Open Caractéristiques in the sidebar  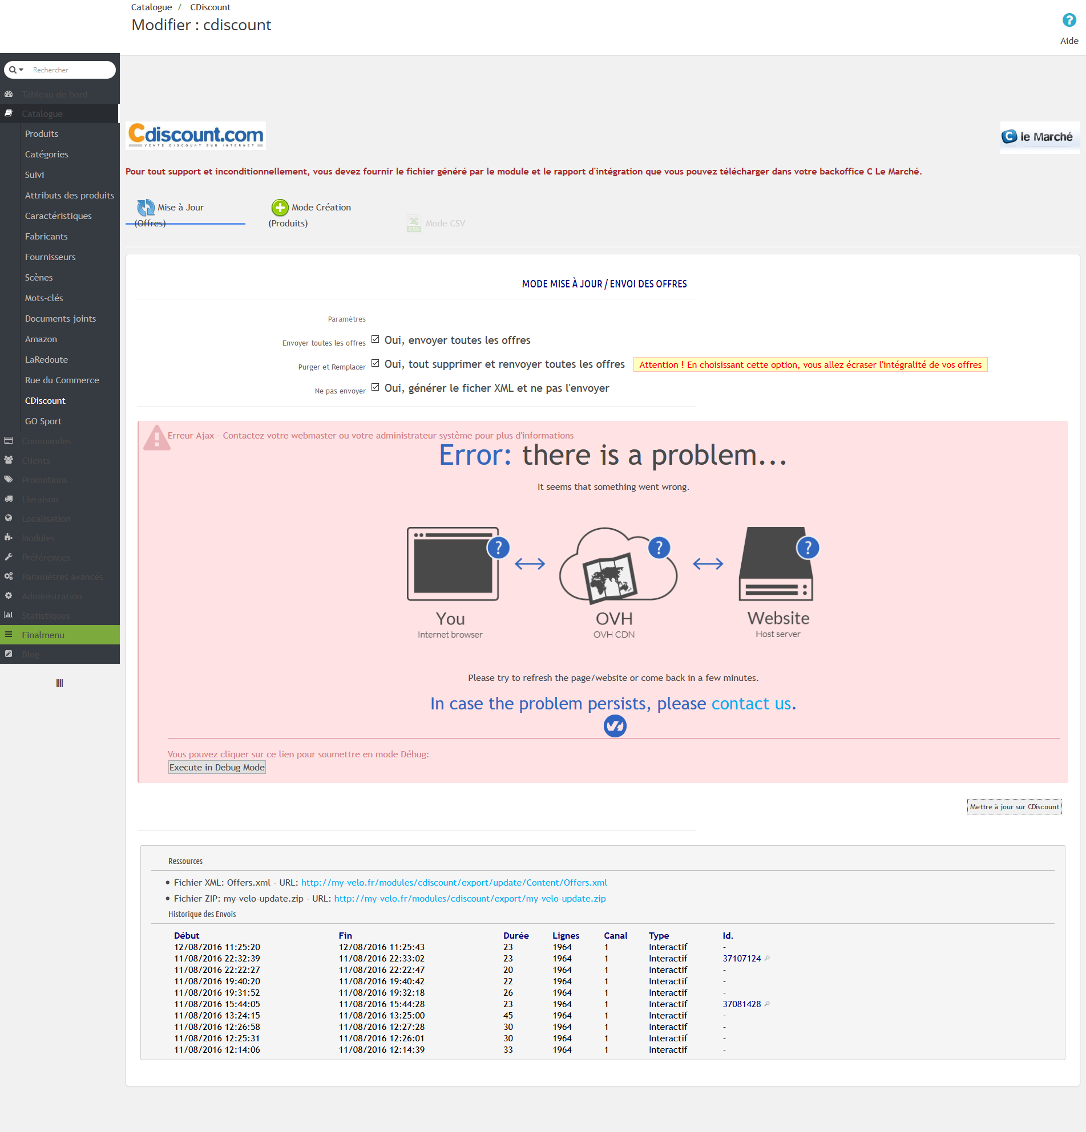coord(58,216)
